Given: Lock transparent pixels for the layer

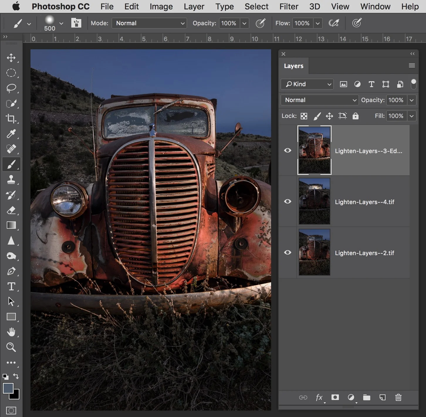Looking at the screenshot, I should [x=304, y=116].
